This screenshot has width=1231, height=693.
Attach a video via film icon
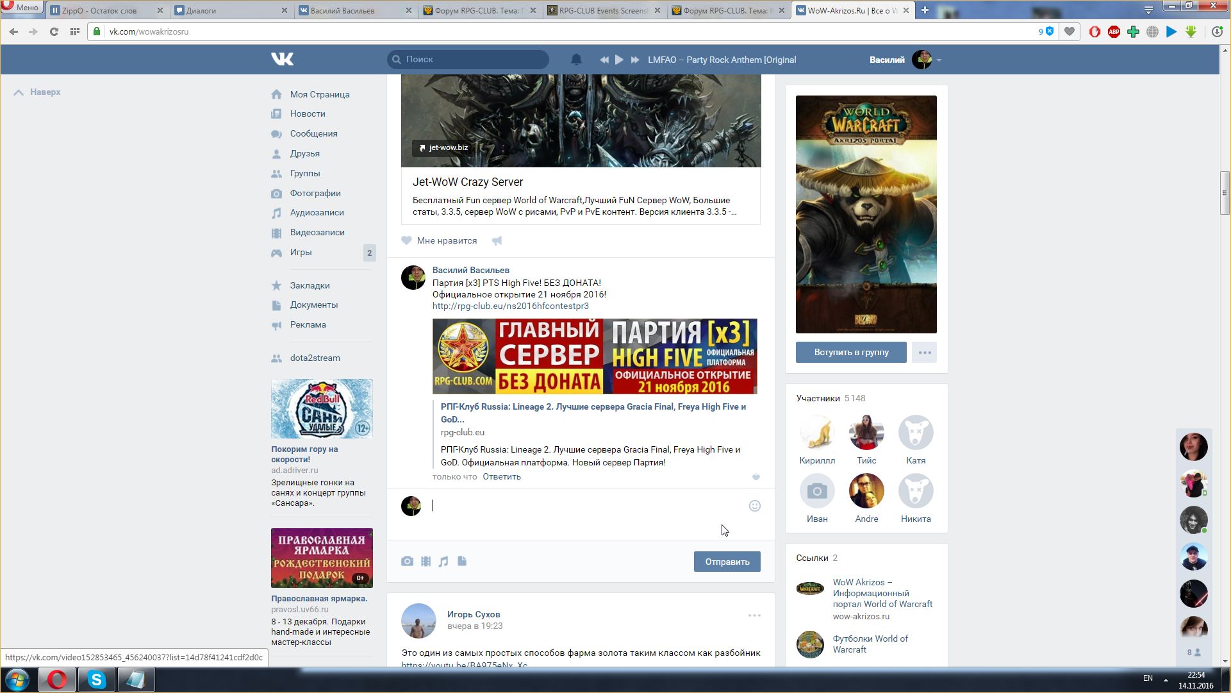[425, 562]
